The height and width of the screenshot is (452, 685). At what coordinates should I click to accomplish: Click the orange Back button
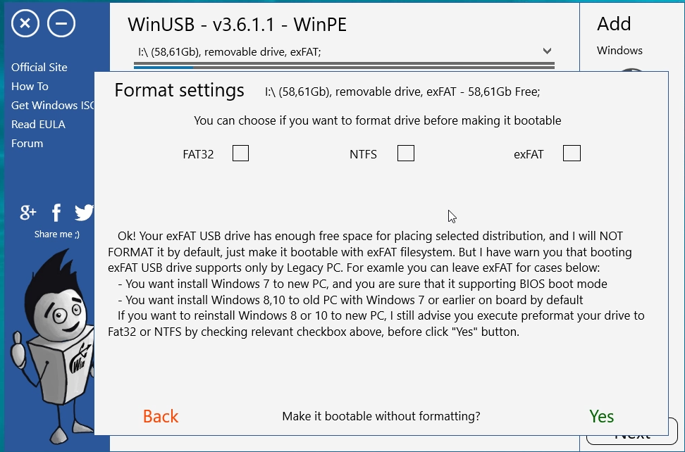161,416
